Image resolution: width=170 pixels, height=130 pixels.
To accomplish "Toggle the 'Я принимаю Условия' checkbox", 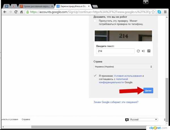I will 95,76.
